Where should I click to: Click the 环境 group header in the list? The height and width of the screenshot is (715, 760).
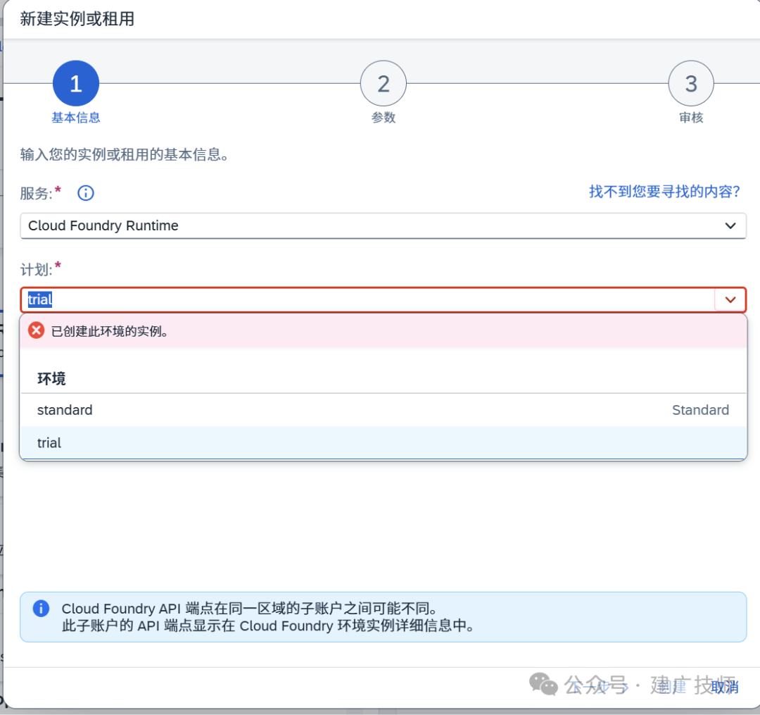pos(51,379)
